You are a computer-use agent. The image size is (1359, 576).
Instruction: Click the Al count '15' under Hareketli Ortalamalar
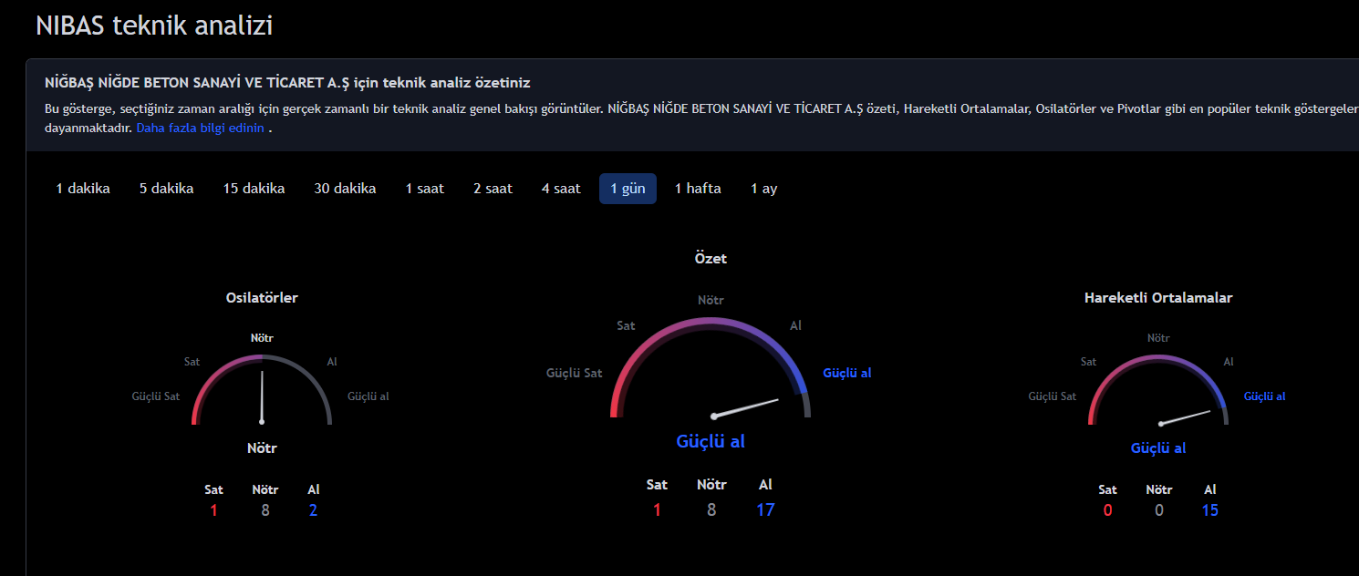click(x=1210, y=510)
